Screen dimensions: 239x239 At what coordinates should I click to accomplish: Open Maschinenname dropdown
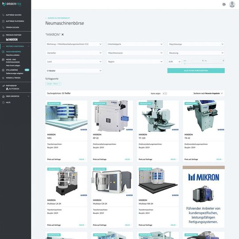click(135, 53)
